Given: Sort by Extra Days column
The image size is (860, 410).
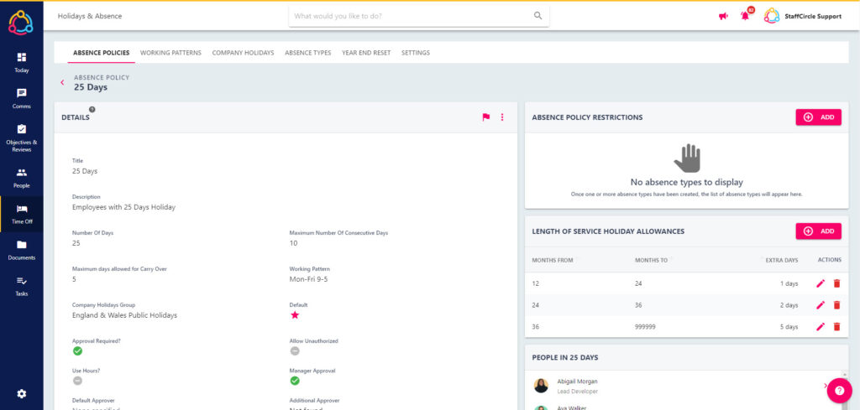Looking at the screenshot, I should coord(782,260).
